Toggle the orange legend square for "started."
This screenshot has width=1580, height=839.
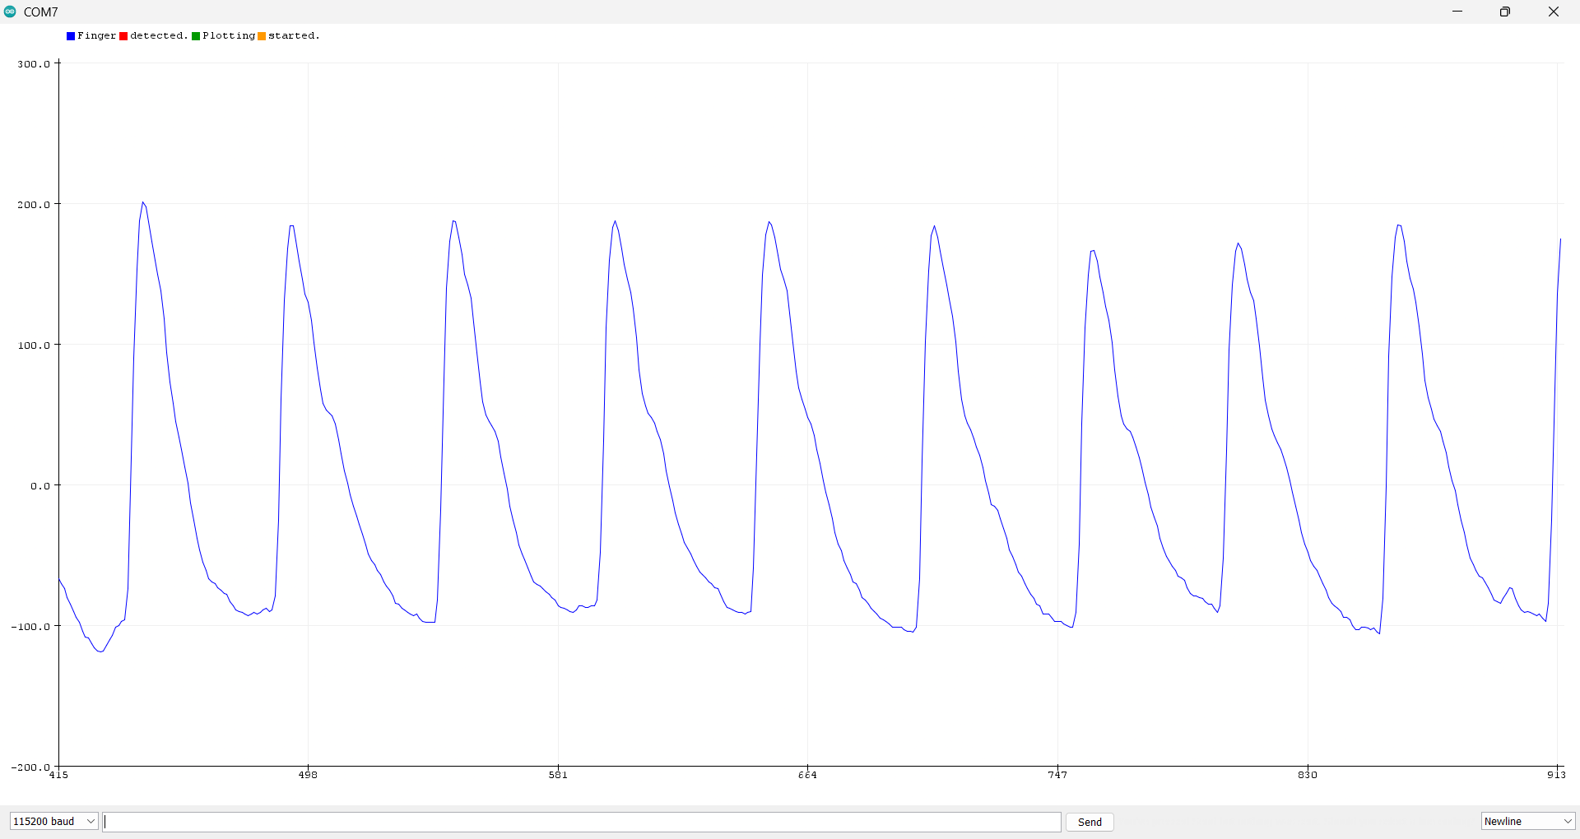[x=262, y=35]
